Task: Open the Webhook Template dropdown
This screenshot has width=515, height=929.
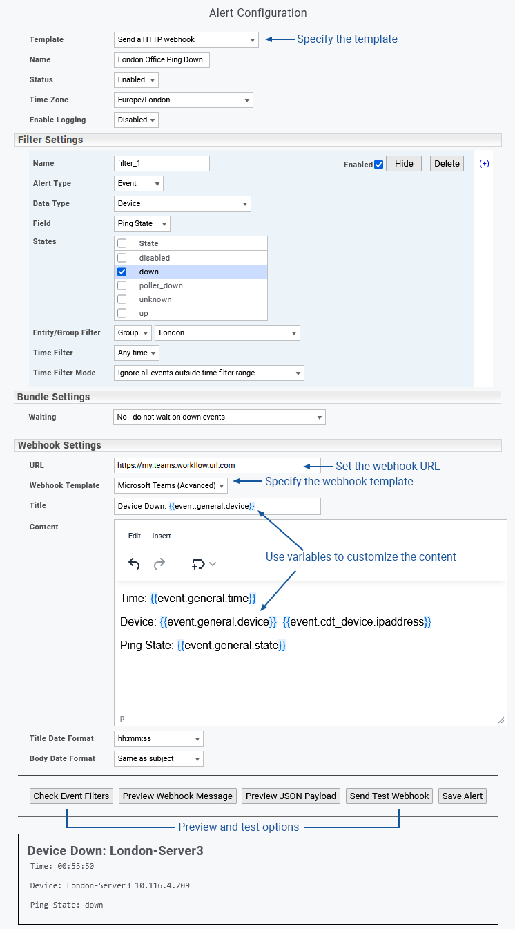Action: coord(171,486)
